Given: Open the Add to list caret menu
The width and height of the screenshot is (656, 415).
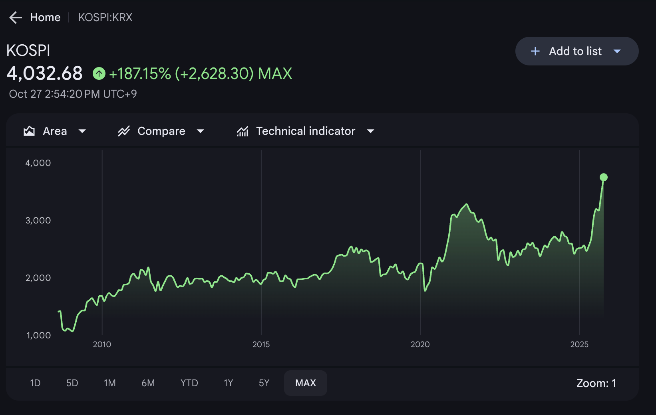Looking at the screenshot, I should (617, 51).
